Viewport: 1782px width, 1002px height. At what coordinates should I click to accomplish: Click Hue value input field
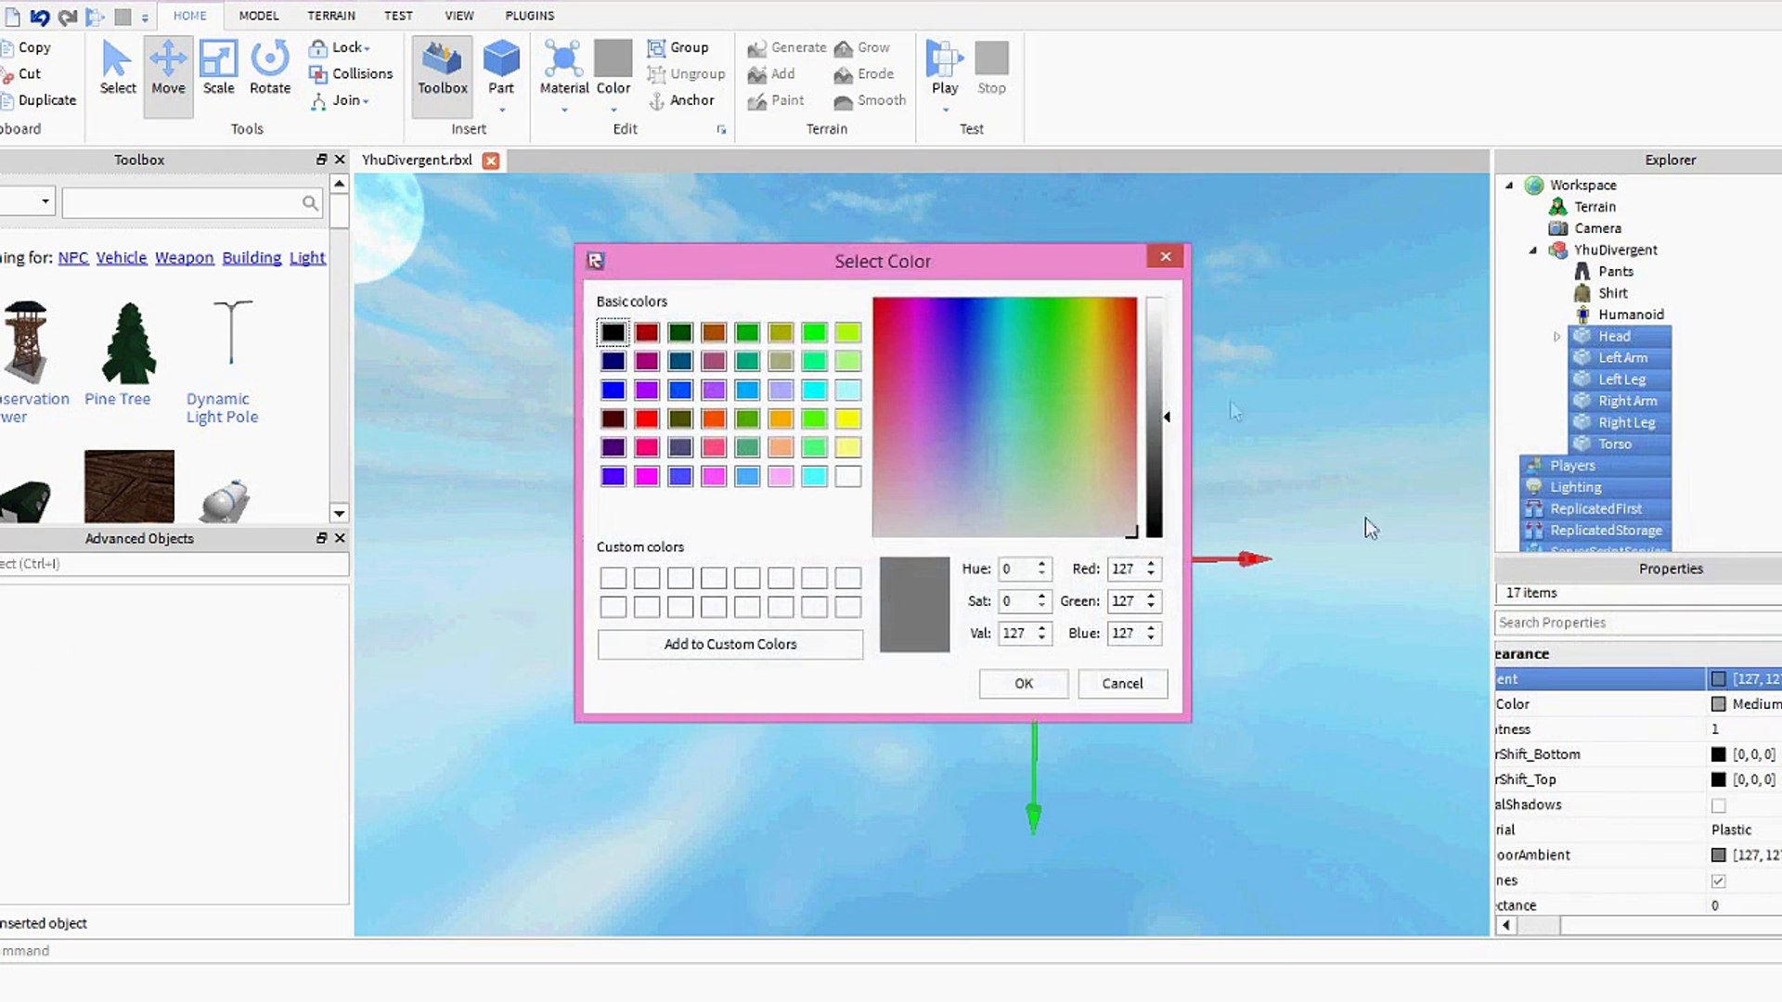1016,568
